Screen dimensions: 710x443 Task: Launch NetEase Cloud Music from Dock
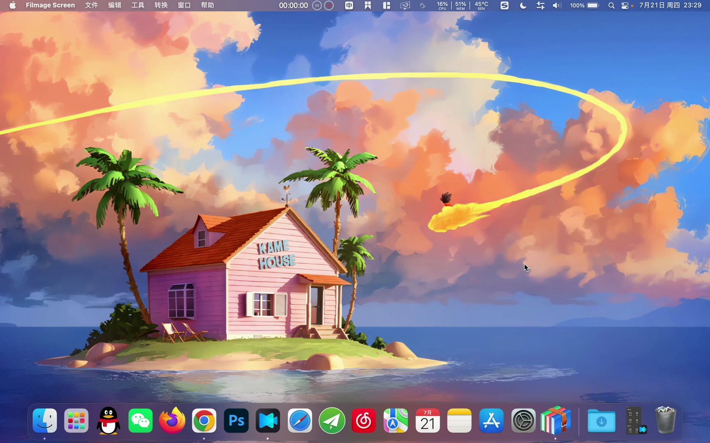[x=363, y=420]
